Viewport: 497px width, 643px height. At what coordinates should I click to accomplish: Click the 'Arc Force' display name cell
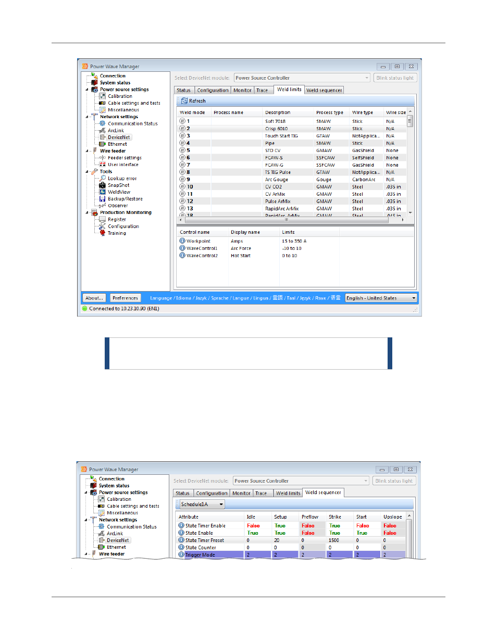click(241, 248)
